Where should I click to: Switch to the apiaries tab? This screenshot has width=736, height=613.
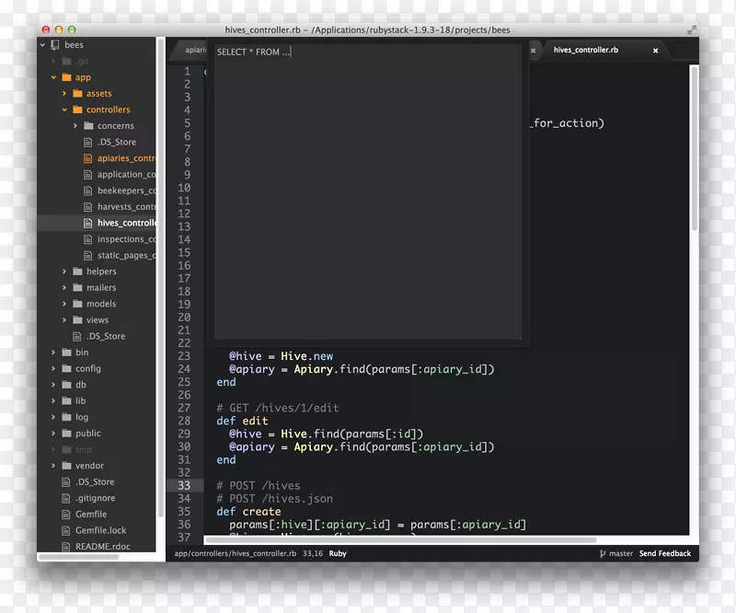coord(195,51)
